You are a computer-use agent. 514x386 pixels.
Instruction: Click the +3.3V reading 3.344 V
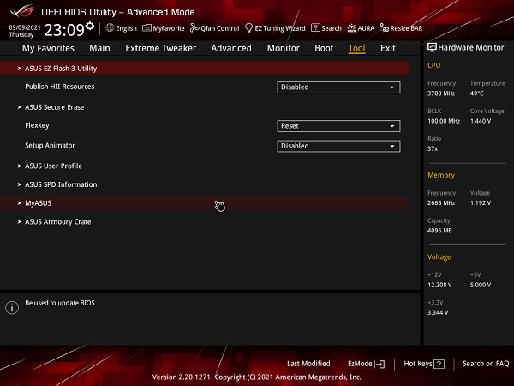click(x=438, y=312)
